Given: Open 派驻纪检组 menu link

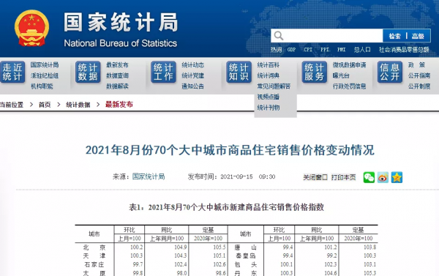Looking at the screenshot, I should pyautogui.click(x=45, y=75).
